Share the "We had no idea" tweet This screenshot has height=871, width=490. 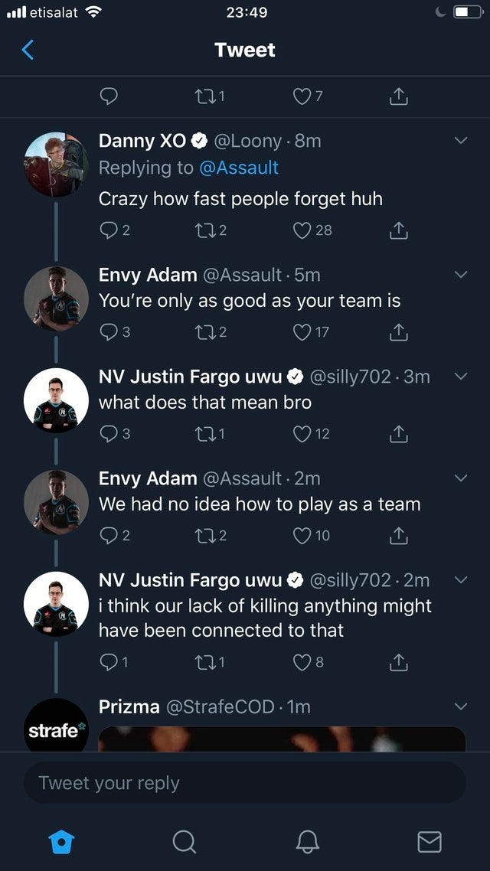point(397,536)
